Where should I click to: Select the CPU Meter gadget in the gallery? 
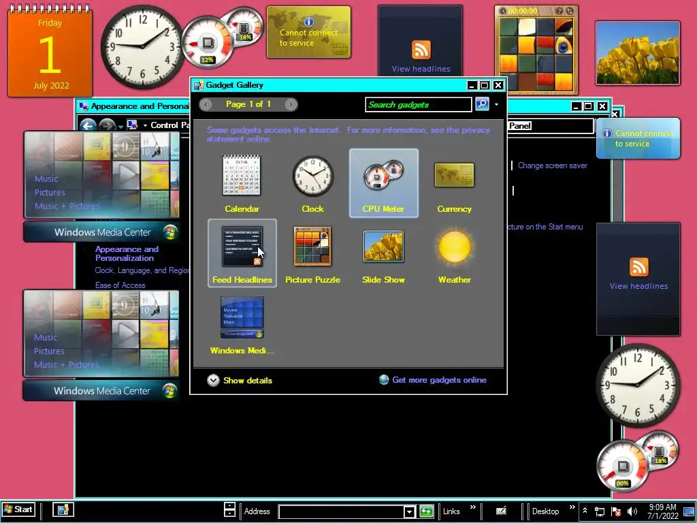point(384,183)
